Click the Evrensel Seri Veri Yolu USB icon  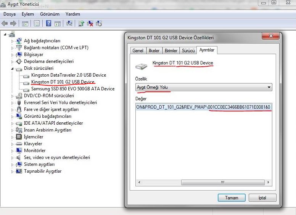[x=19, y=103]
